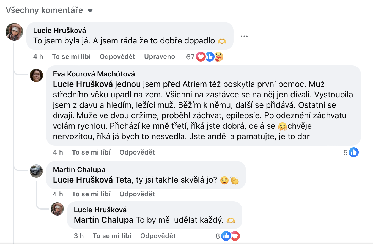Click the care hug reaction on top comment
Viewport: 373px width, 248px height.
coord(219,57)
